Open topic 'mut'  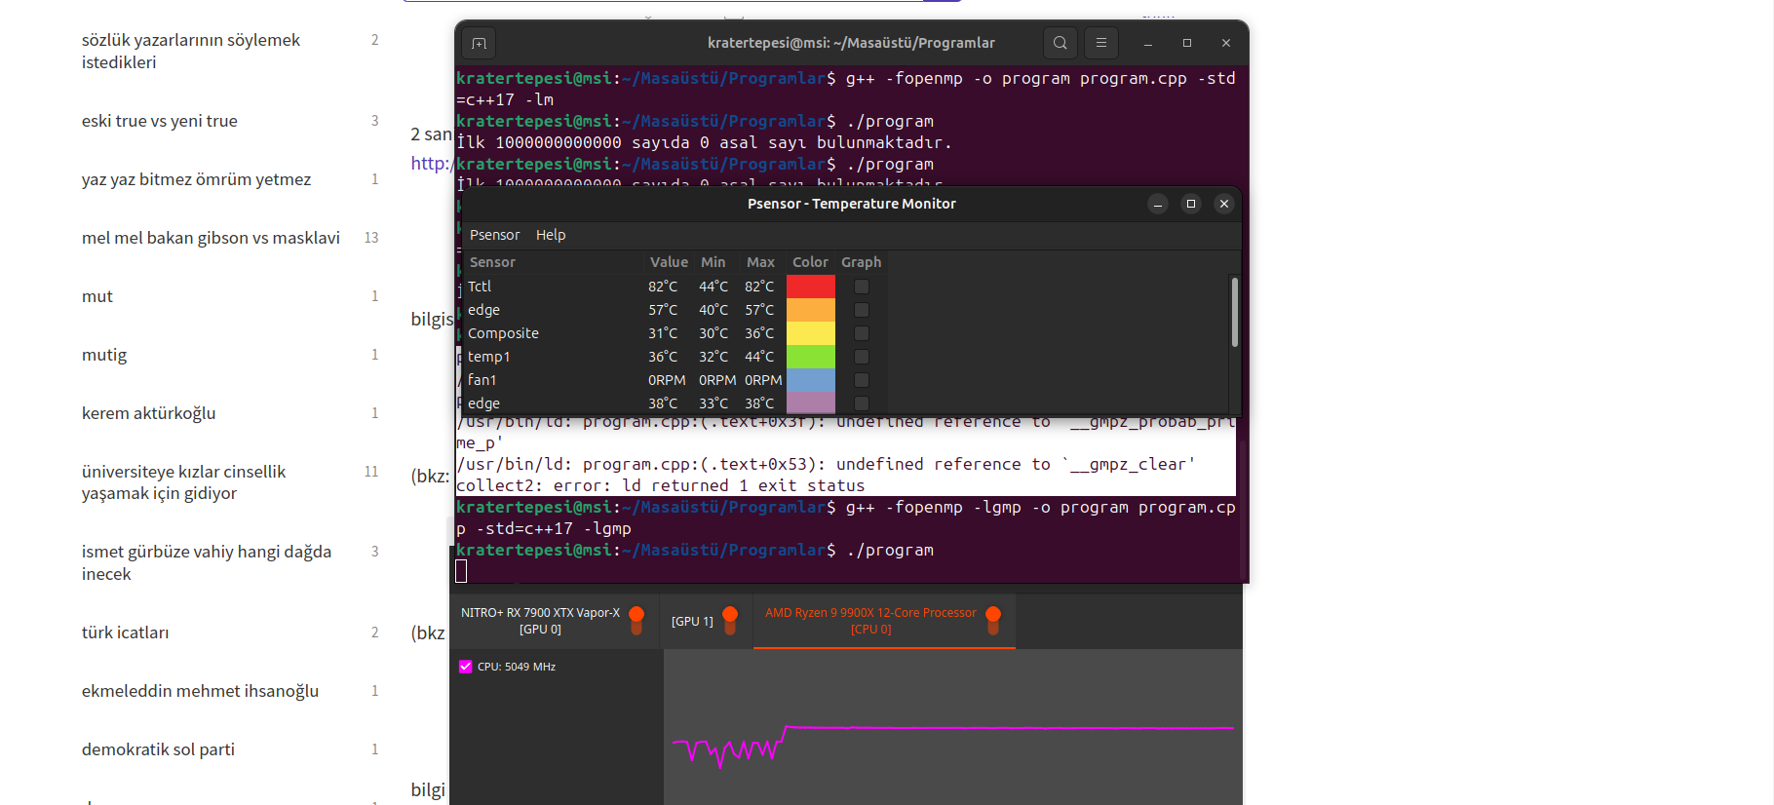tap(97, 296)
